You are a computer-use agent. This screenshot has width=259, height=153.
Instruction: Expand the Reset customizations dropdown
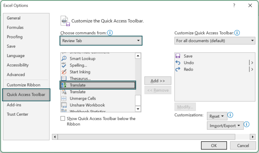pyautogui.click(x=217, y=116)
